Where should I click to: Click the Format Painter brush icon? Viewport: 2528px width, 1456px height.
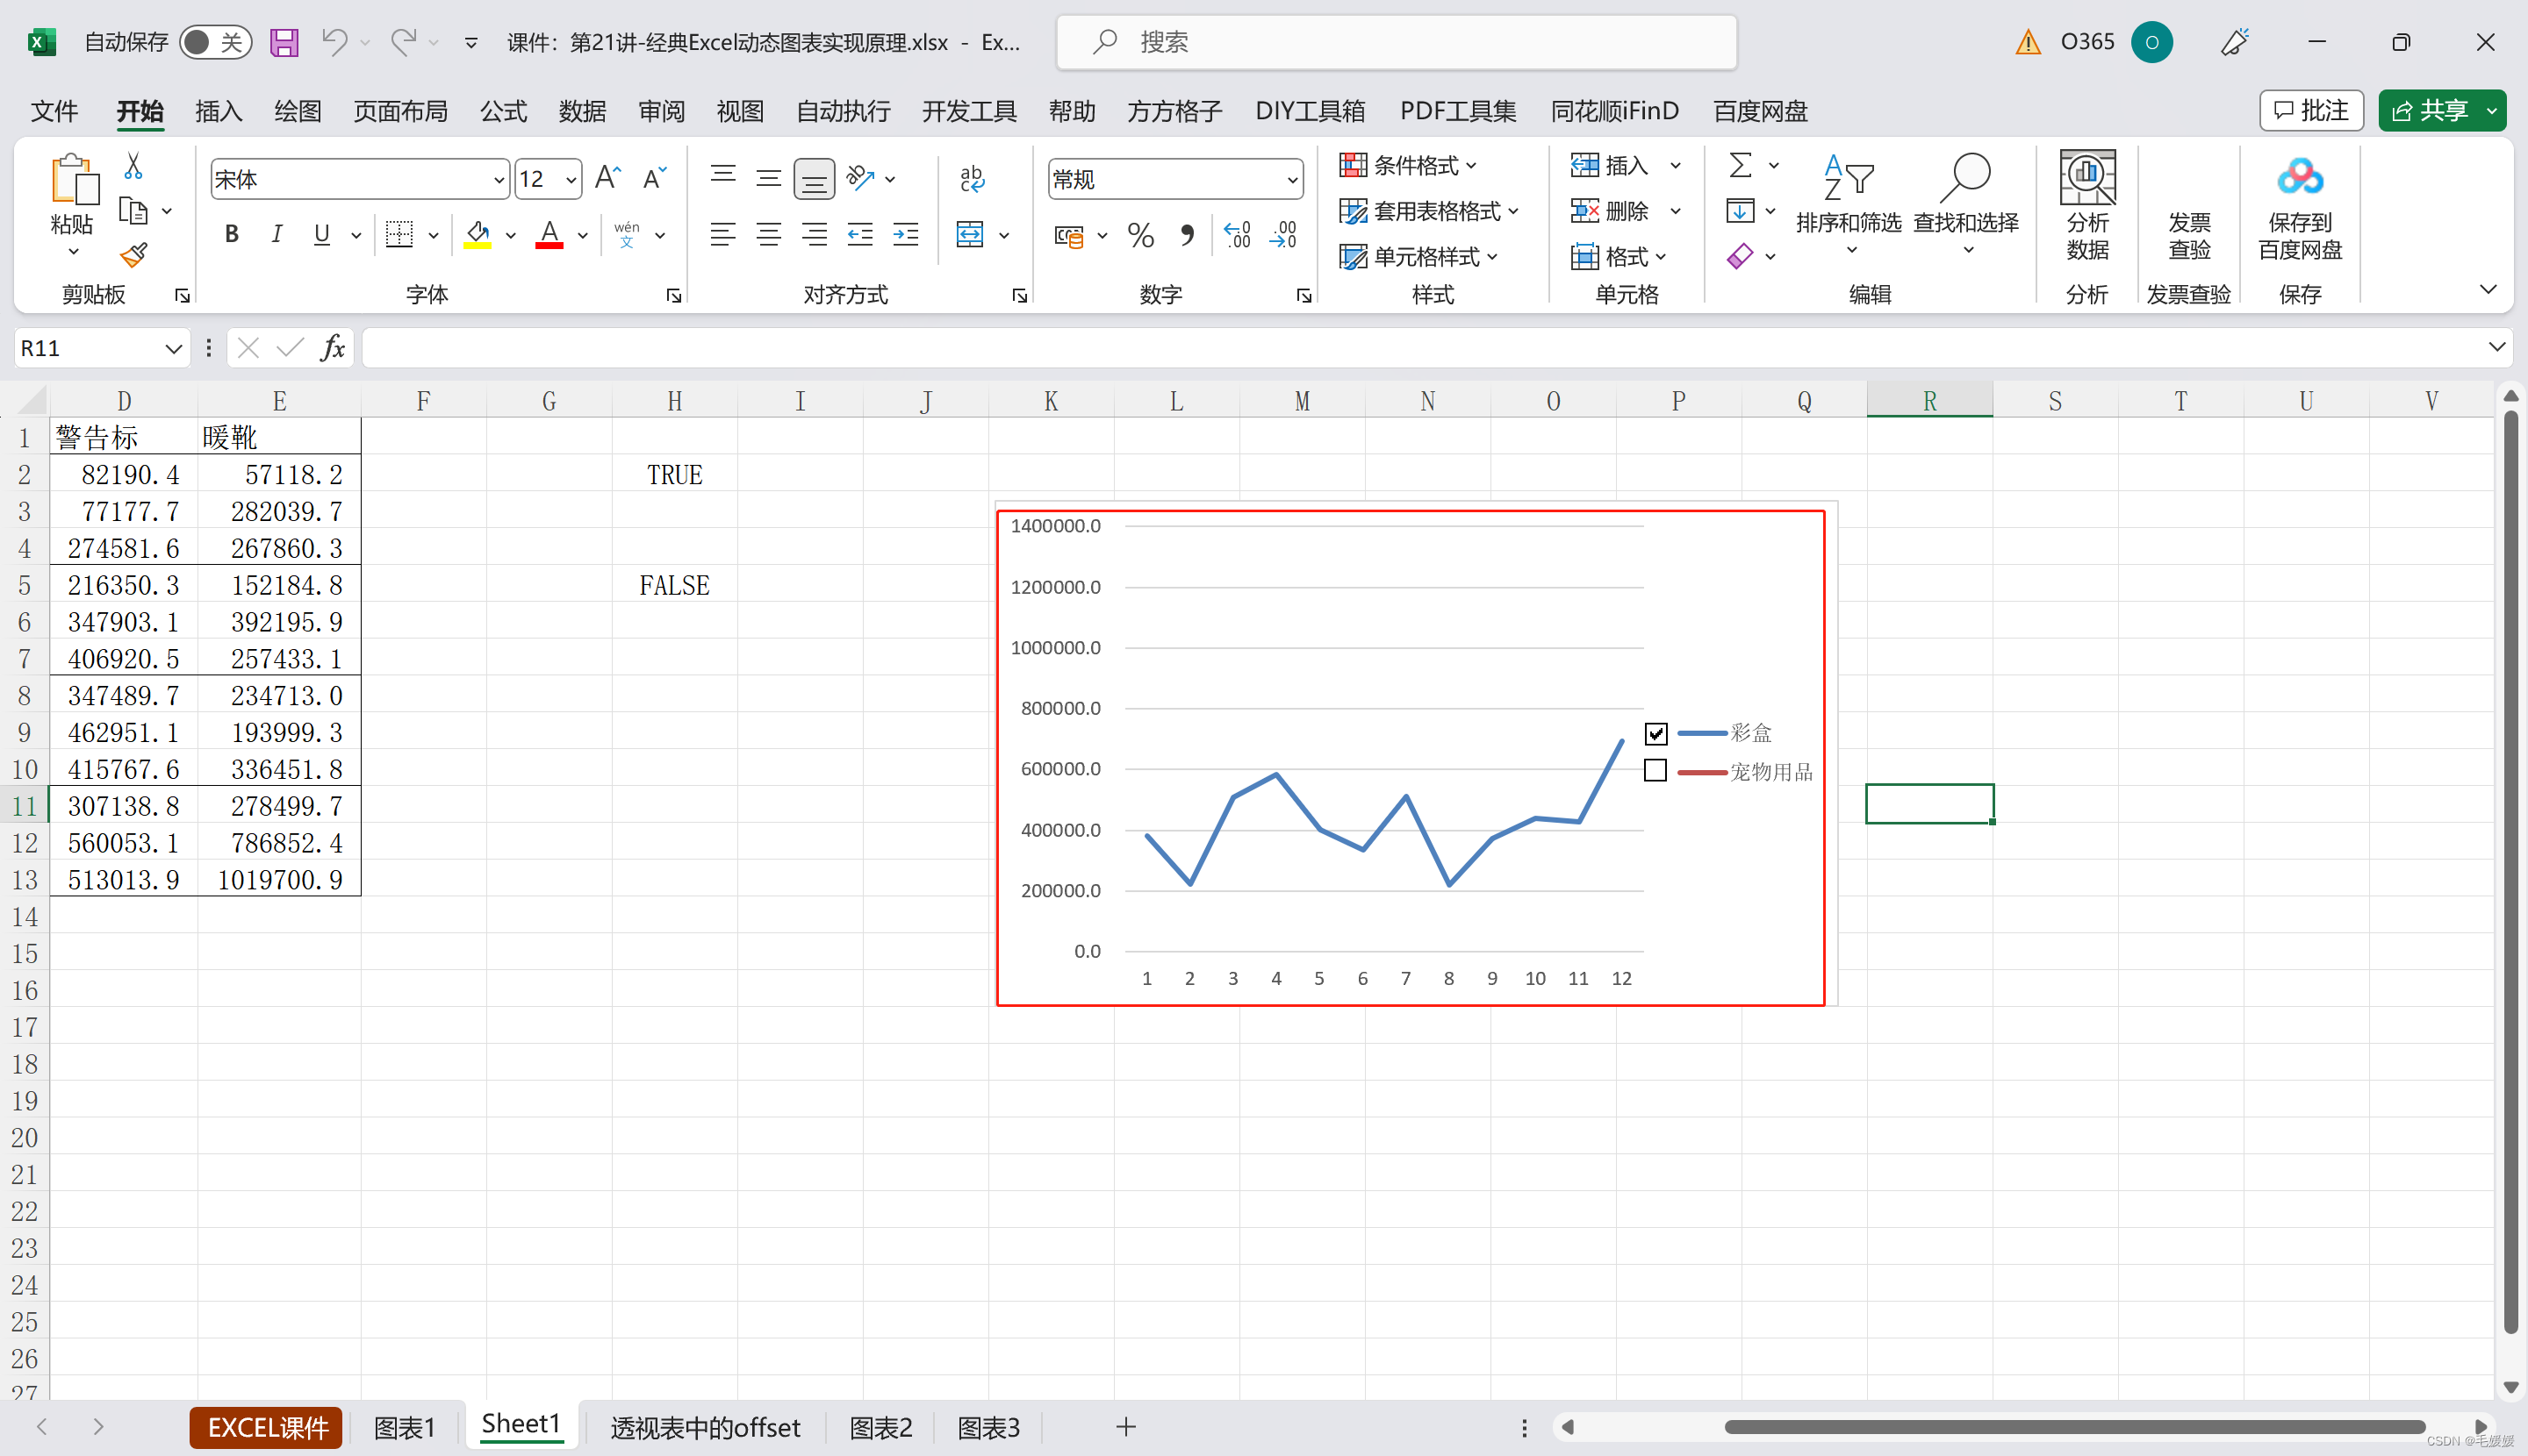133,256
